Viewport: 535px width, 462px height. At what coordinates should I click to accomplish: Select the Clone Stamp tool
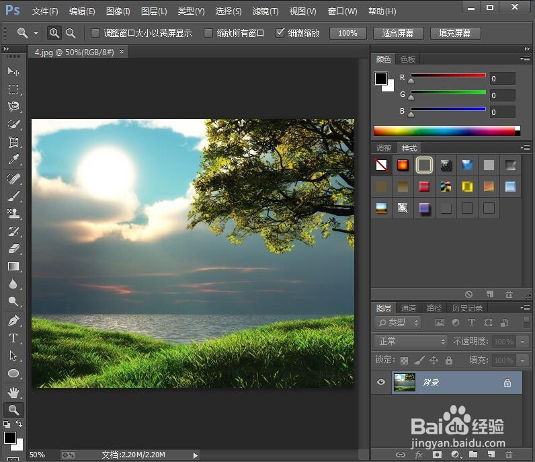(13, 214)
